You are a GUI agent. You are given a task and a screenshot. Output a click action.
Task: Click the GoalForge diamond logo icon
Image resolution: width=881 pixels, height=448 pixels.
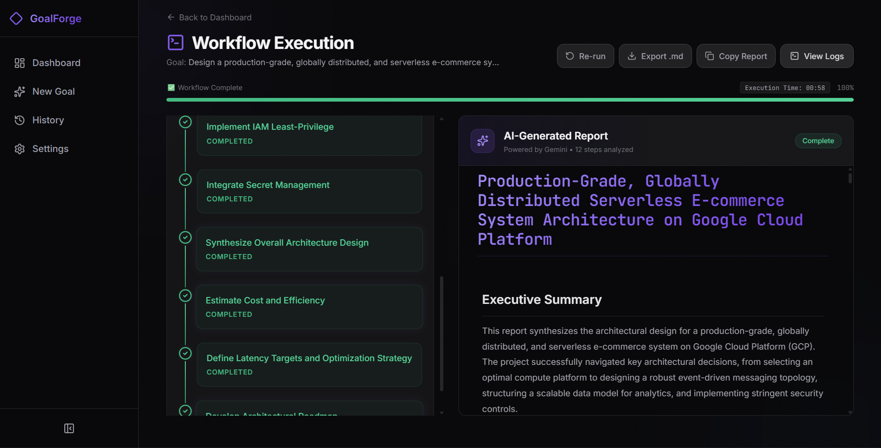point(16,18)
